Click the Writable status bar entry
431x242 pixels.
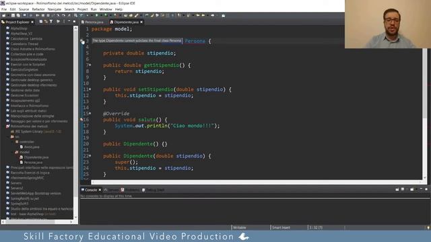240,227
